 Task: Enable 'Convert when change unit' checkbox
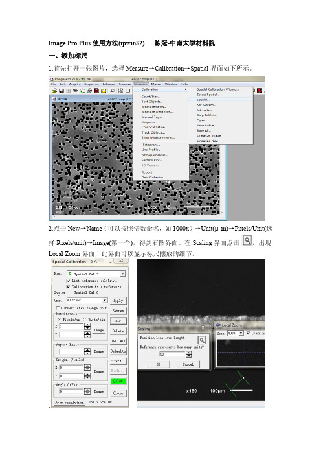point(58,308)
